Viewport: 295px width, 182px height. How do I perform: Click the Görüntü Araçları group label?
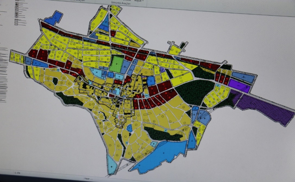[121, 3]
